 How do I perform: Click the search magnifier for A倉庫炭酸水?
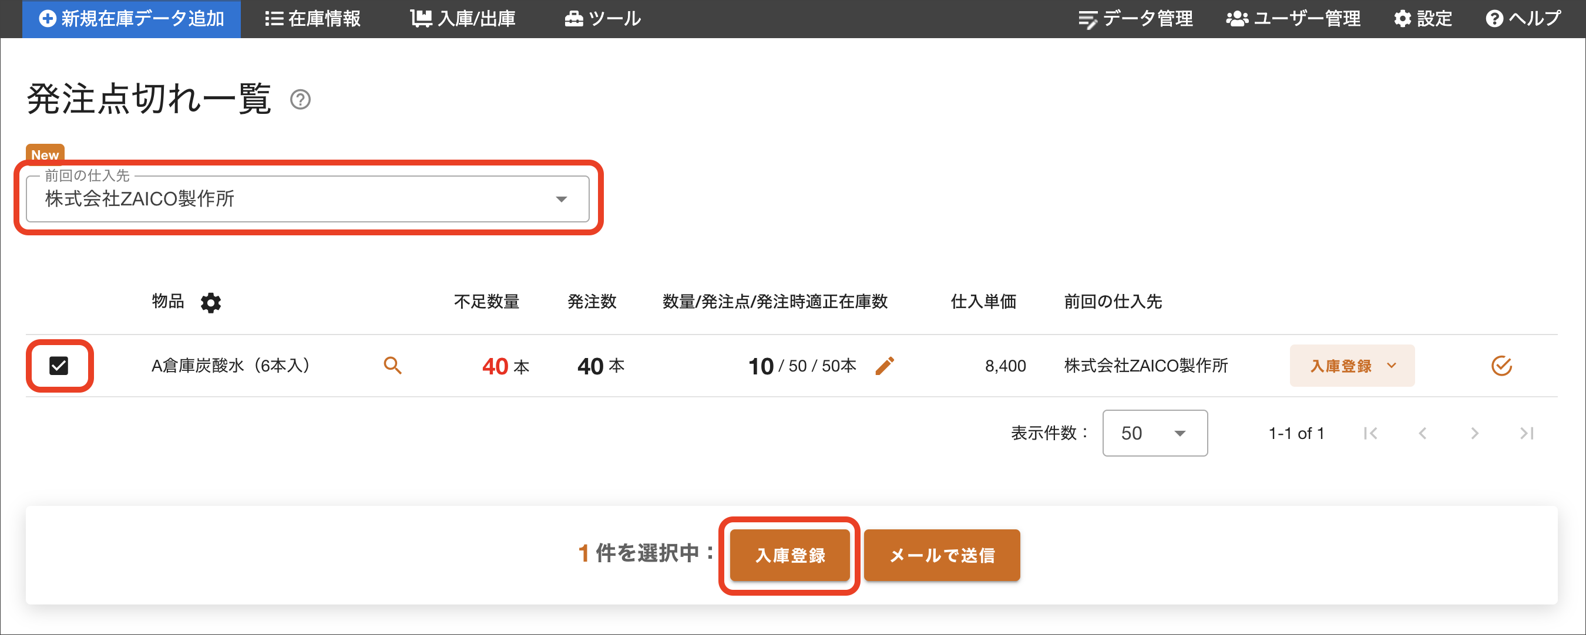[x=393, y=365]
